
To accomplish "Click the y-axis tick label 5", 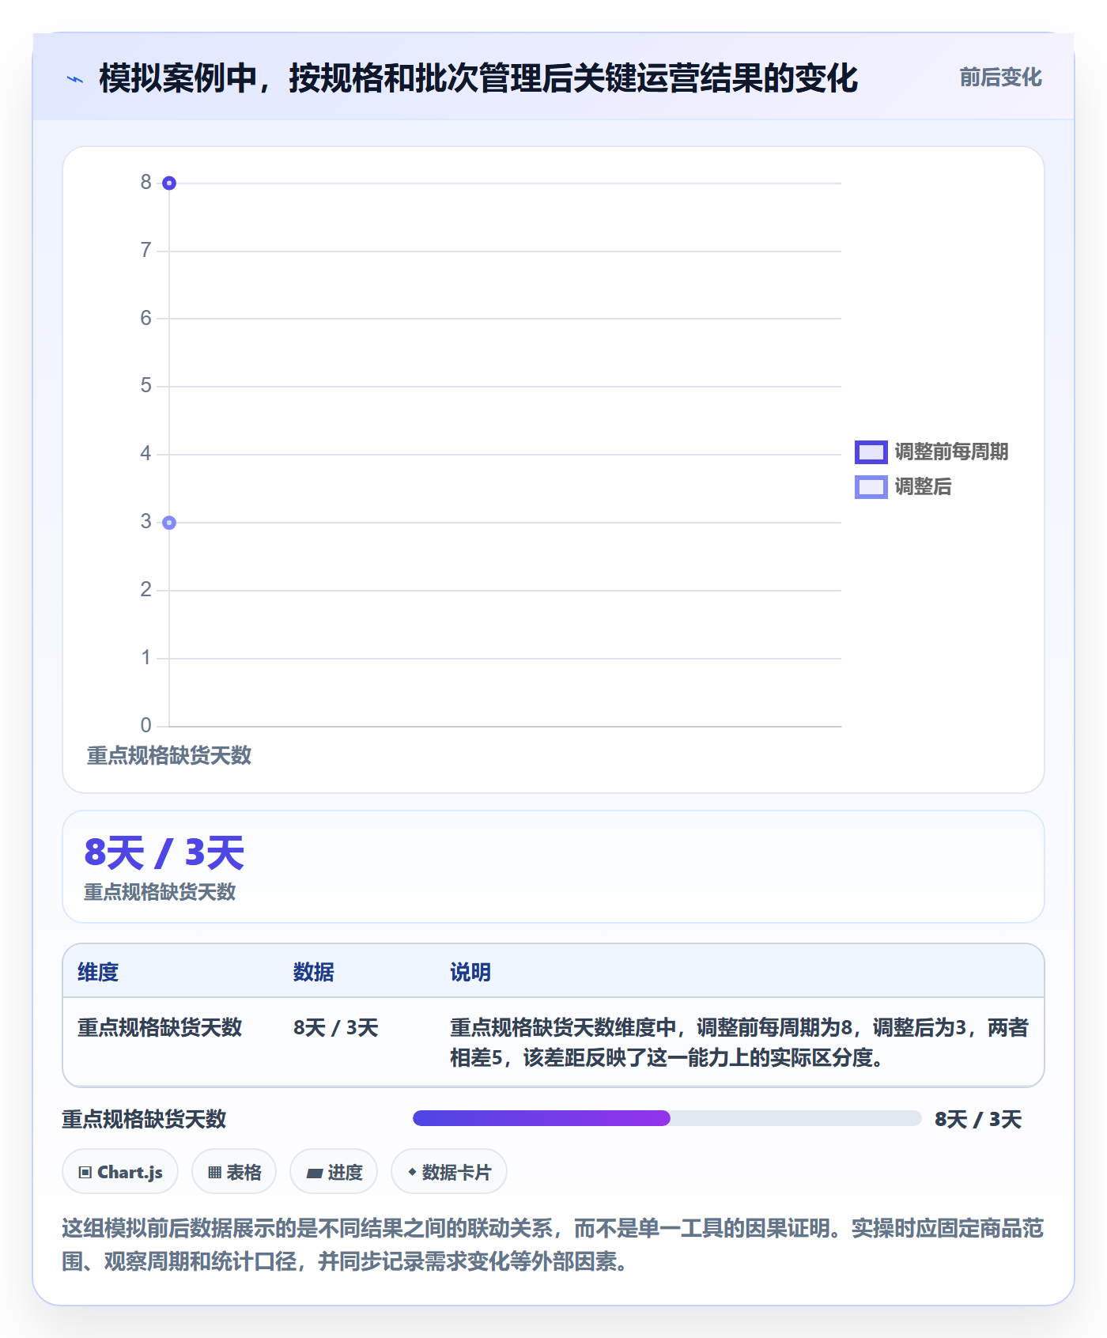I will [x=145, y=386].
